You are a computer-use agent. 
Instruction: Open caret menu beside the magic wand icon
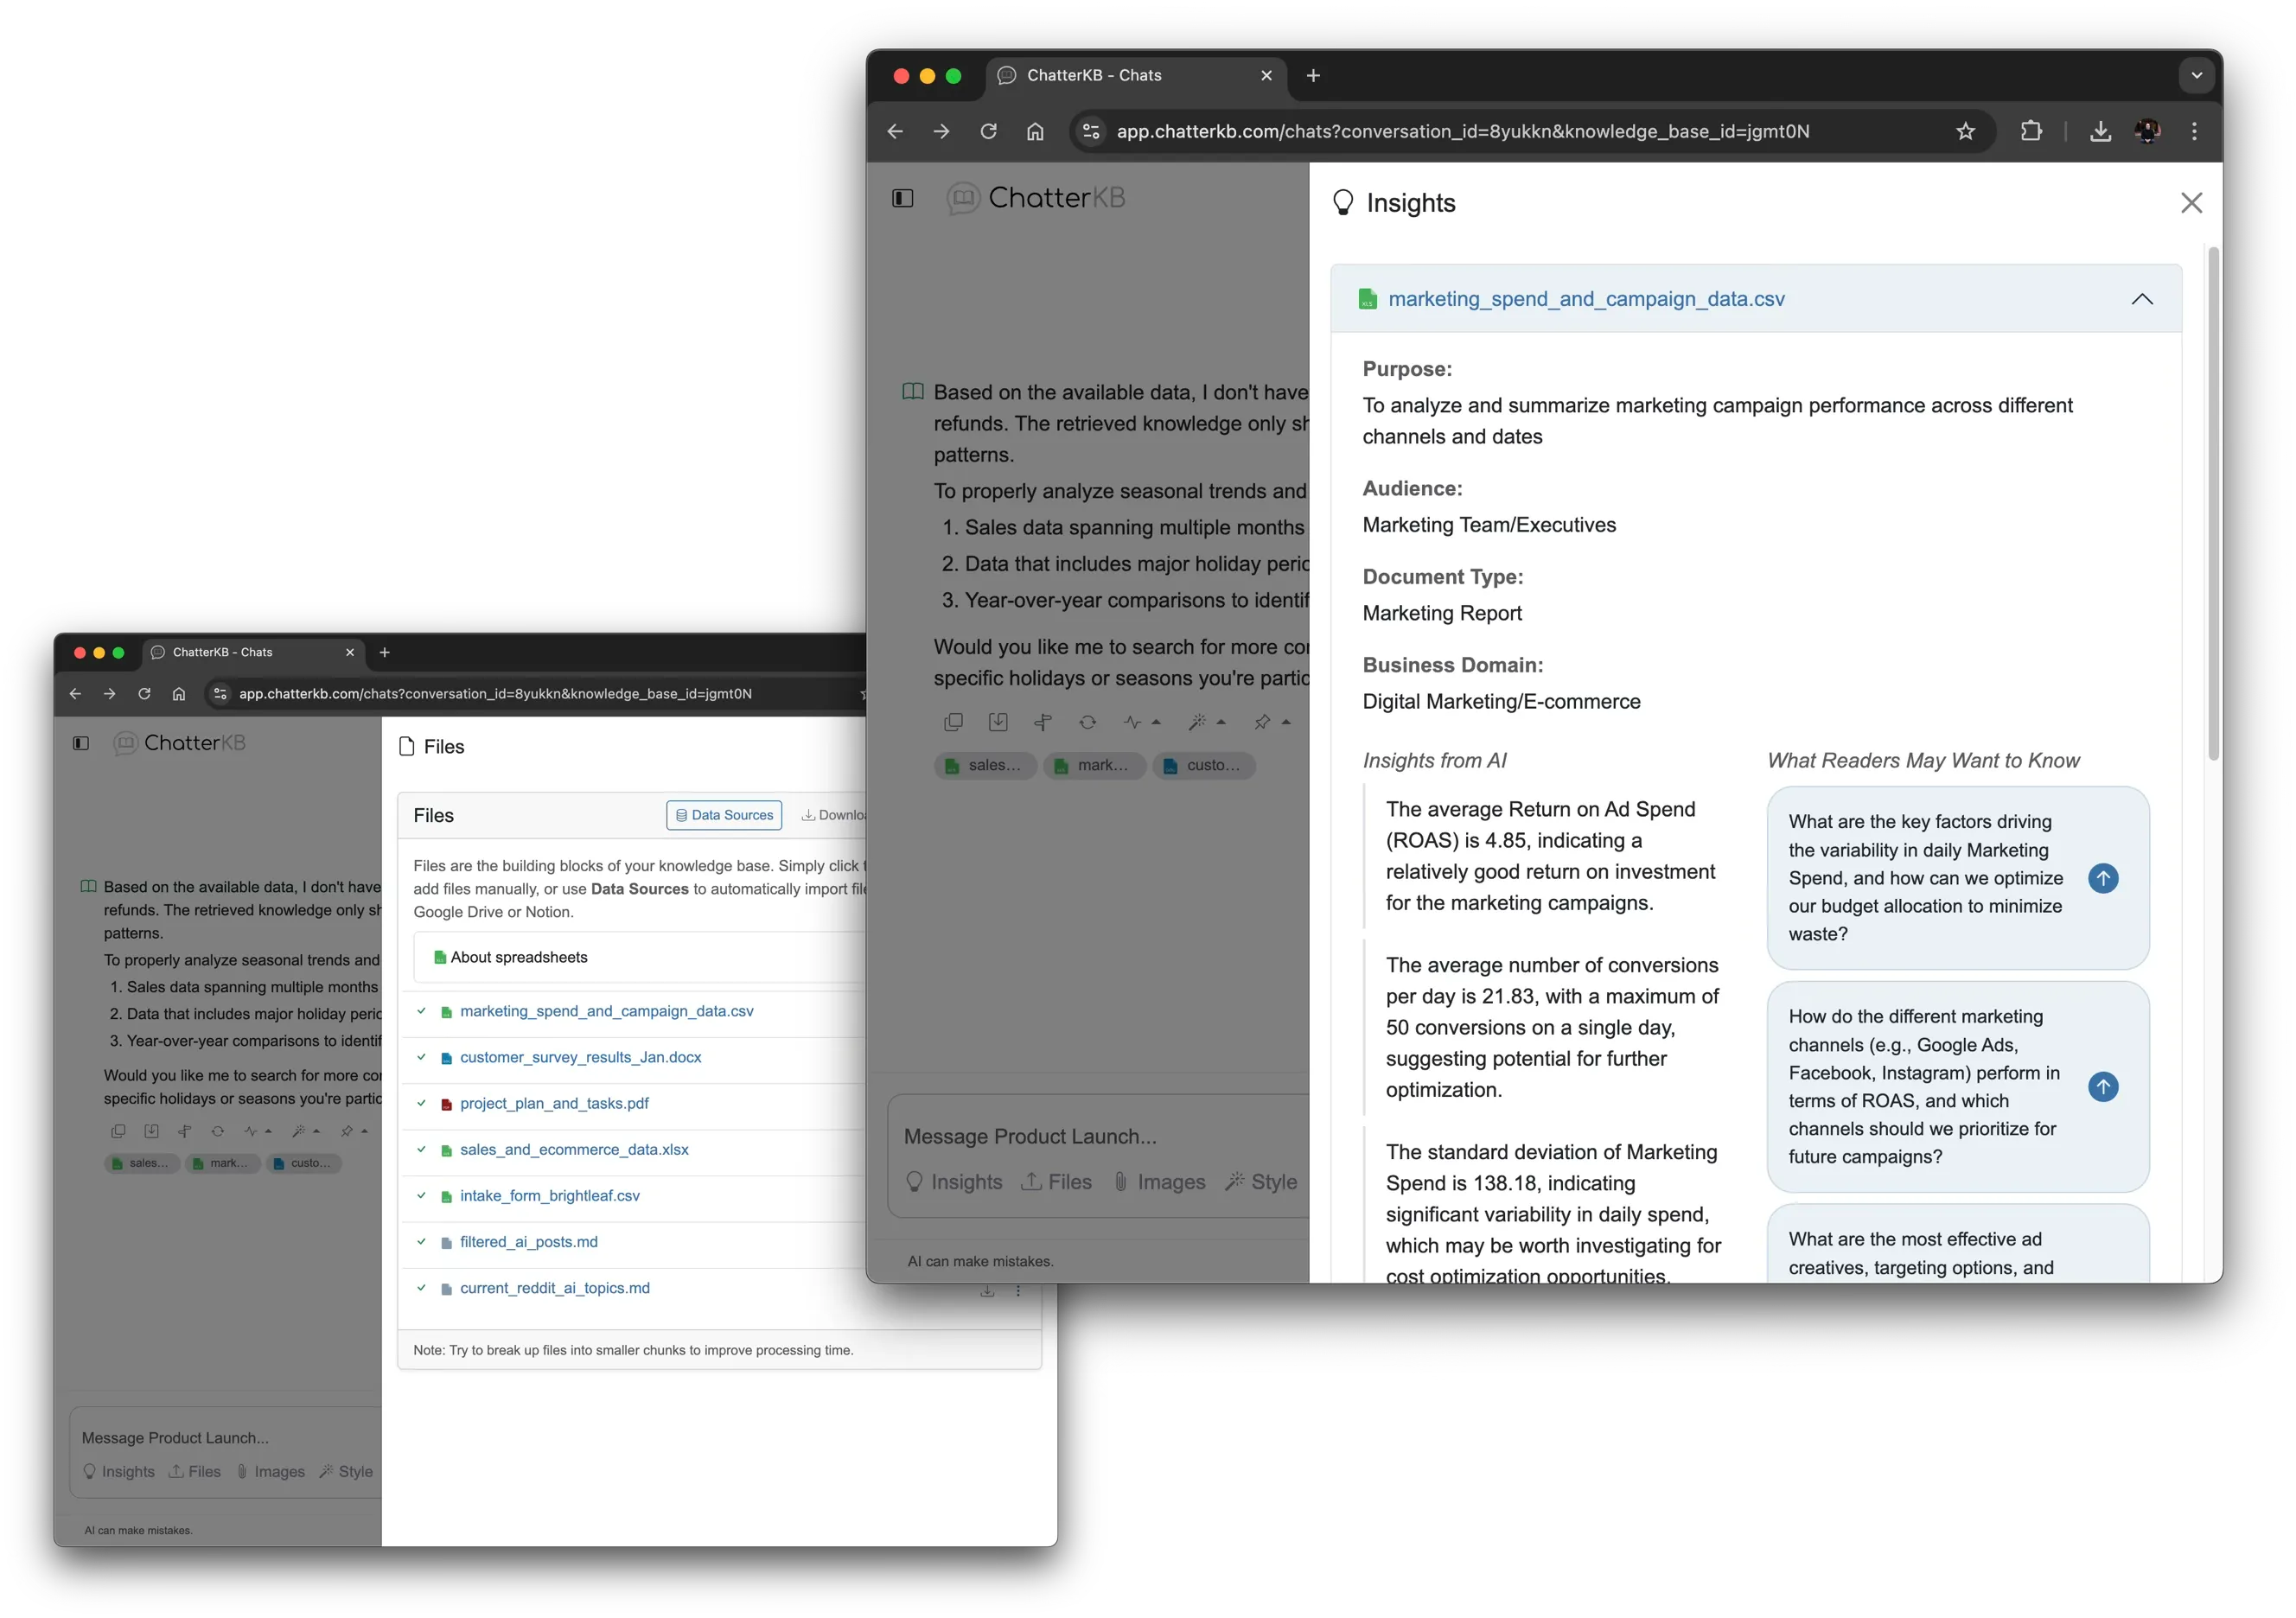(x=1221, y=722)
